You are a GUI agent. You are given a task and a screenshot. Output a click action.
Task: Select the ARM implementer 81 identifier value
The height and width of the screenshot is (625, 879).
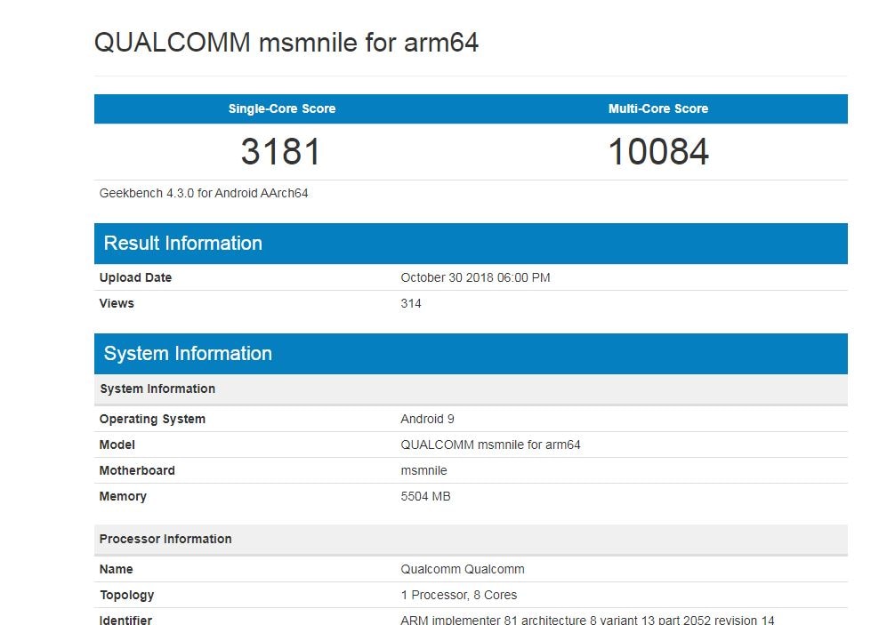(x=587, y=620)
